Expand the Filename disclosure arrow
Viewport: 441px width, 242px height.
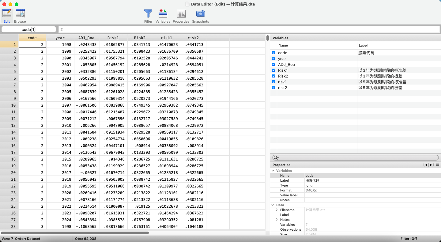277,210
